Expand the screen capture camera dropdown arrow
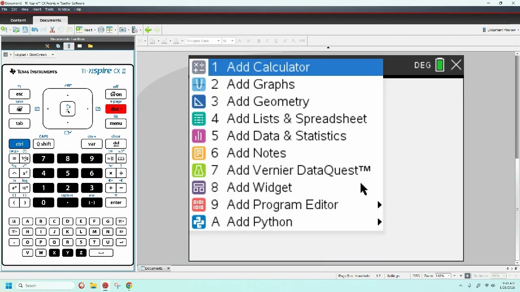Viewport: 520px width, 292px height. (x=128, y=30)
